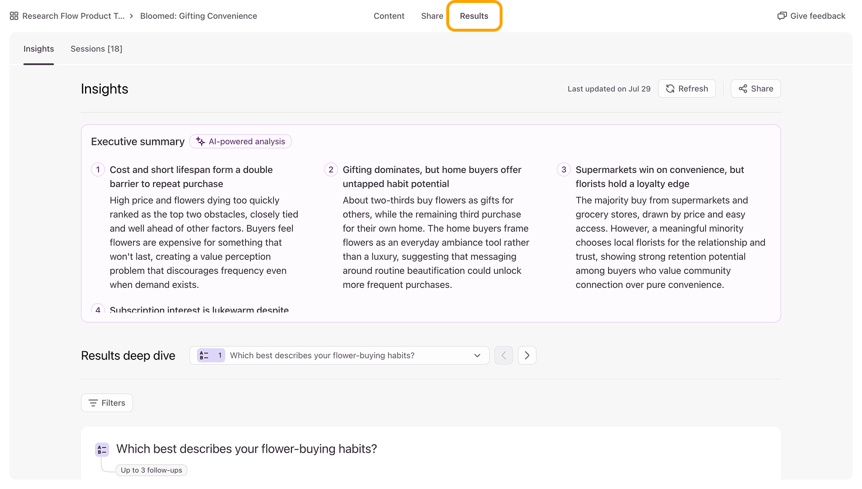Screen dimensions: 862x489
Task: Click the Up to 3 follow-ups tag
Action: click(x=152, y=470)
